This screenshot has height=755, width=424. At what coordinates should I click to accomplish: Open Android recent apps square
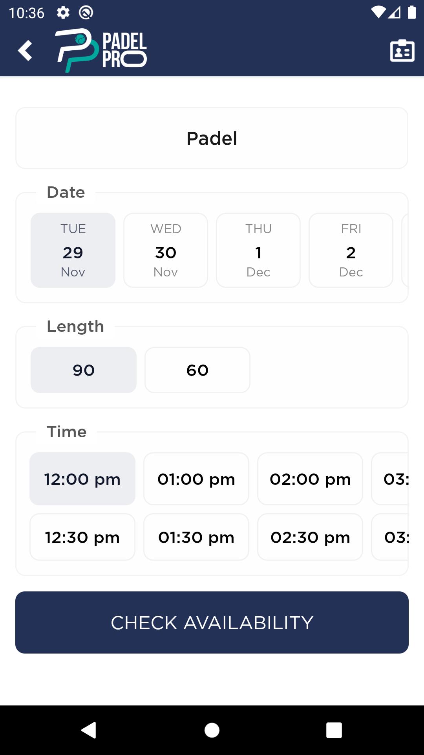click(x=334, y=730)
